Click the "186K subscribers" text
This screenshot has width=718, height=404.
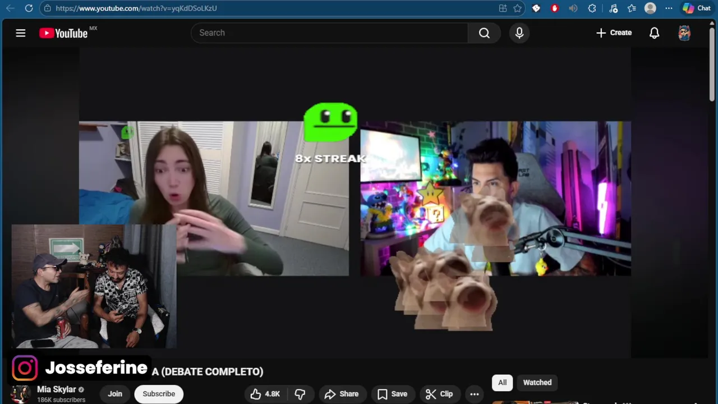61,400
